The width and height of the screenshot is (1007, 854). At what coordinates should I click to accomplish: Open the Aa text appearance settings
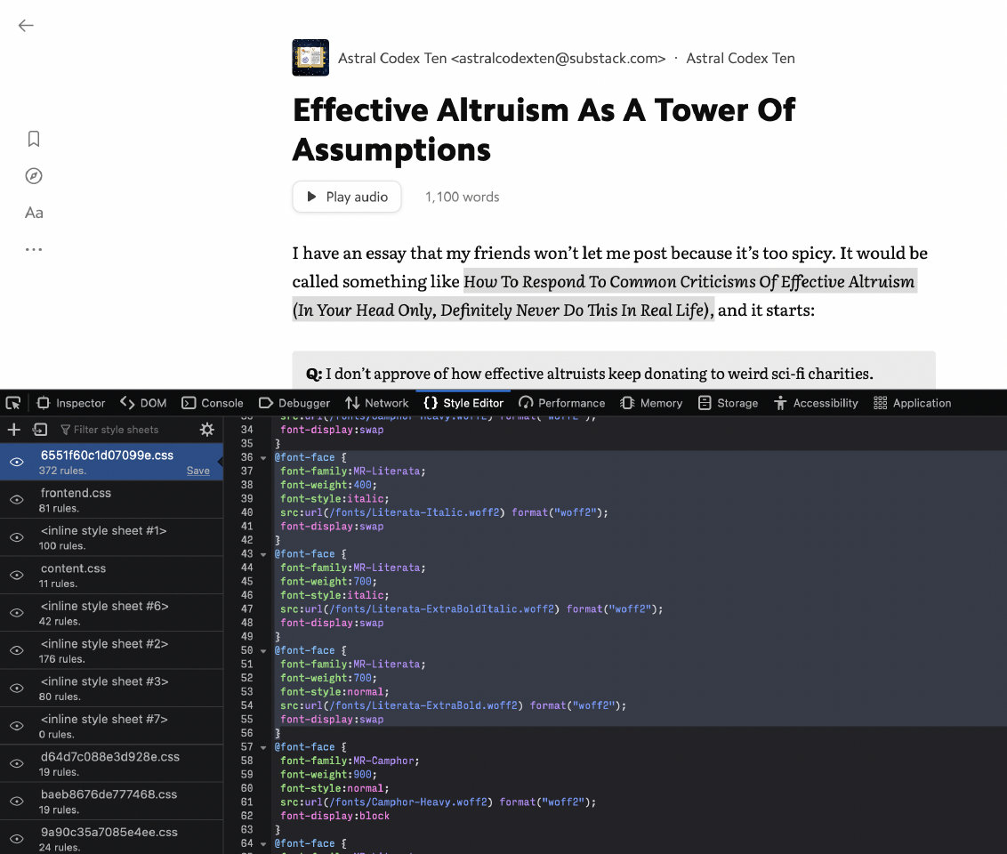pos(34,213)
